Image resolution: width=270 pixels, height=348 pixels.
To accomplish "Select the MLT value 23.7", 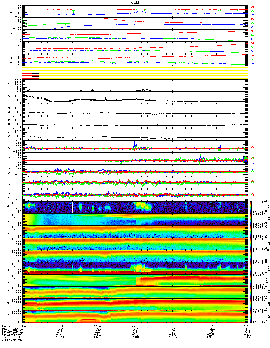I will coord(247,326).
